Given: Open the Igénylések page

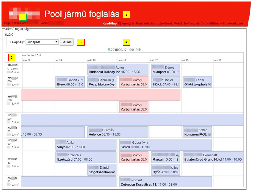Looking at the screenshot, I should point(165,23).
